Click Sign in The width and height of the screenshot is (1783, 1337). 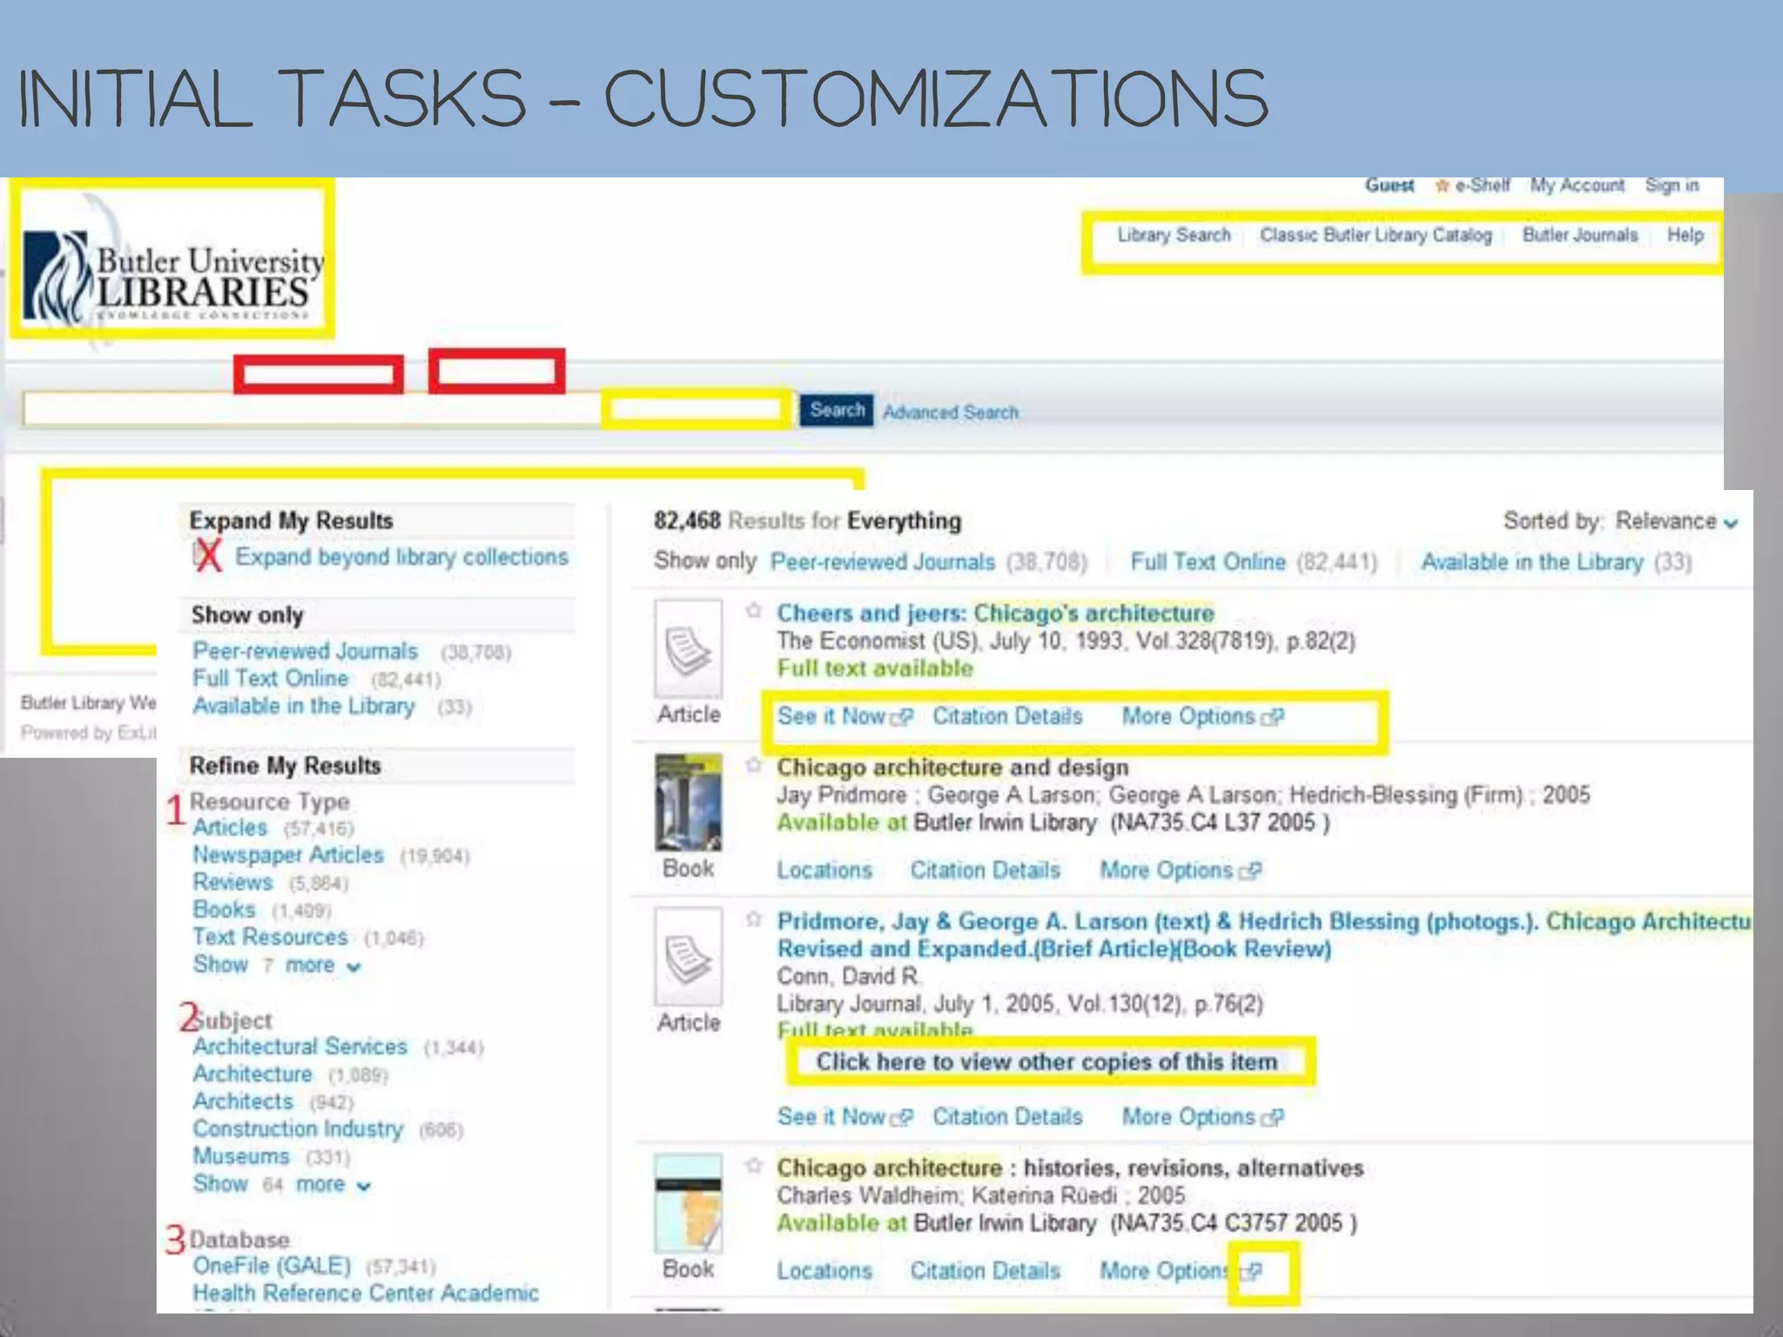pyautogui.click(x=1672, y=185)
